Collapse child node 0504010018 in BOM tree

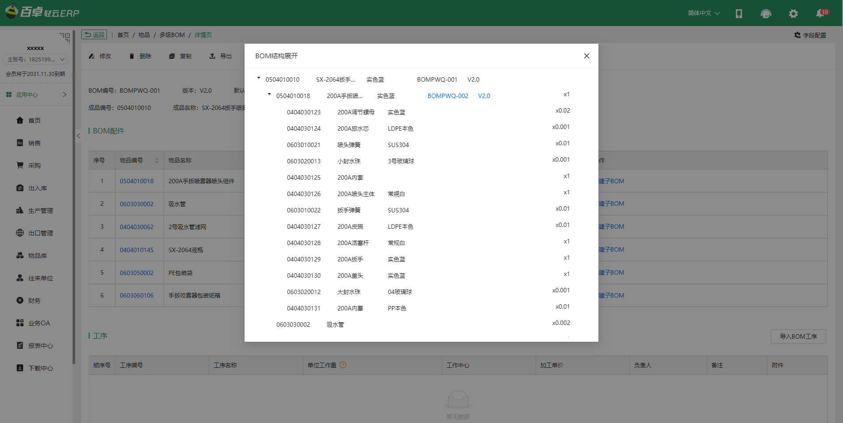point(269,94)
